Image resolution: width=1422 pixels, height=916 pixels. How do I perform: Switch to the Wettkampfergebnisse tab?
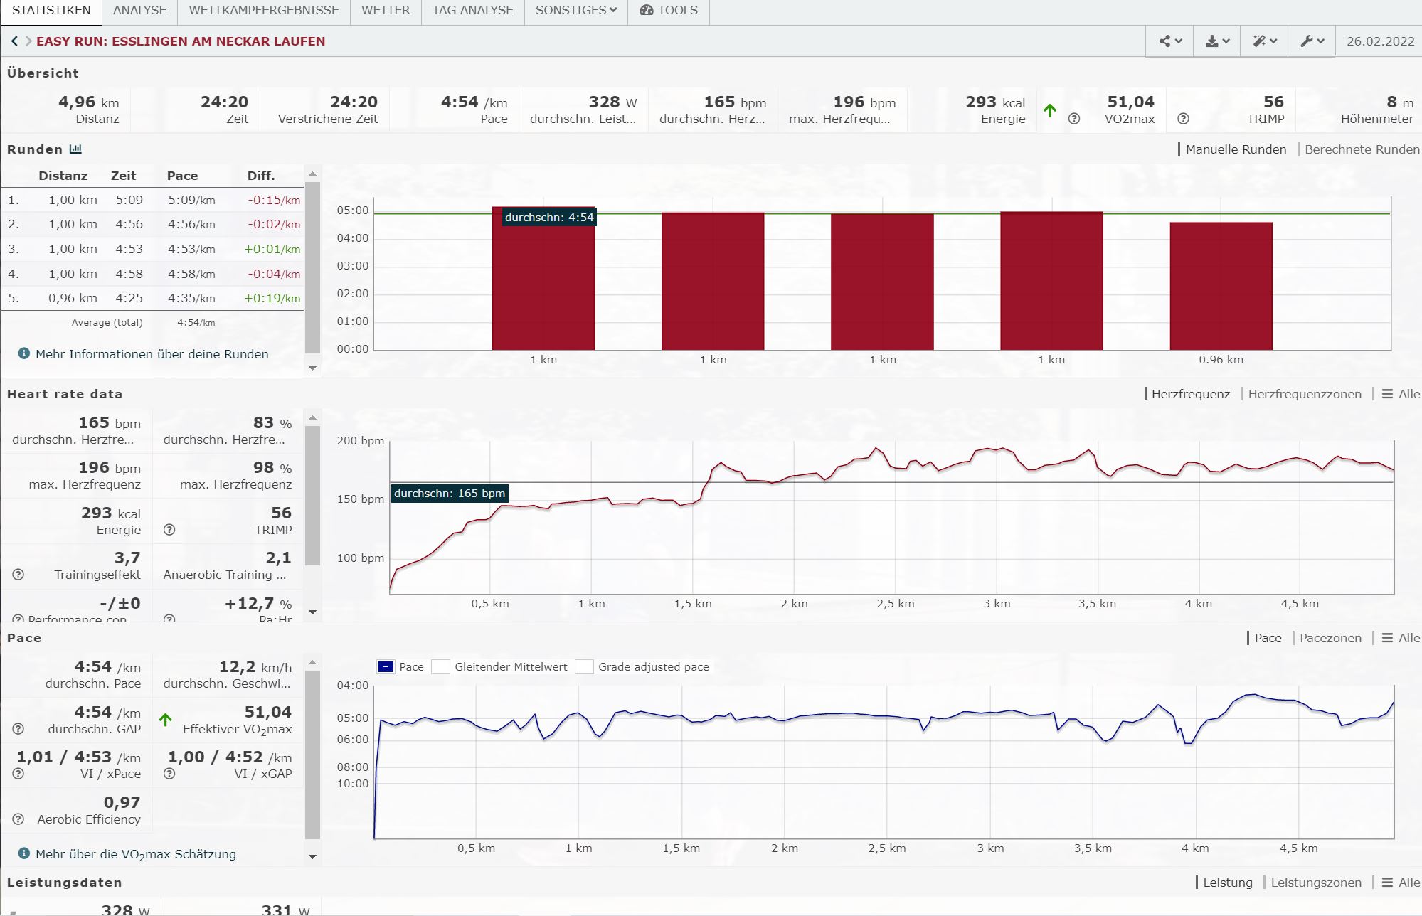click(x=263, y=10)
